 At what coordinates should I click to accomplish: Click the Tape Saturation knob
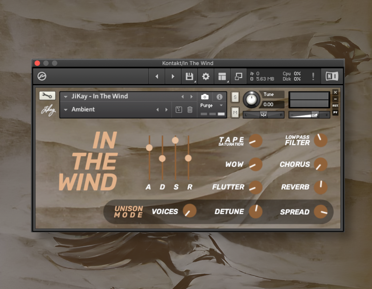(255, 141)
